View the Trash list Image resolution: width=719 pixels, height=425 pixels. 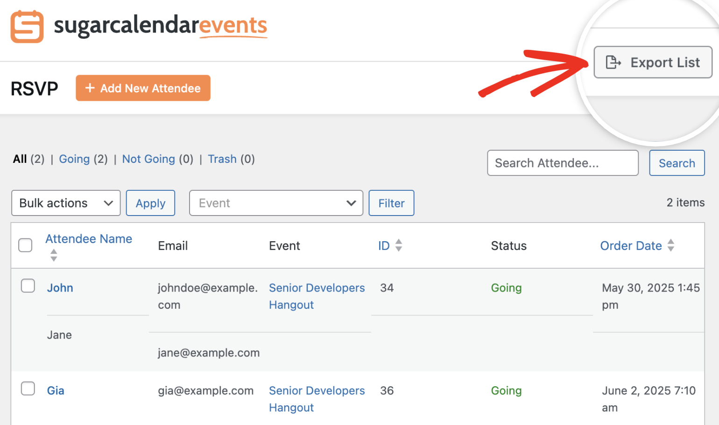pos(222,159)
